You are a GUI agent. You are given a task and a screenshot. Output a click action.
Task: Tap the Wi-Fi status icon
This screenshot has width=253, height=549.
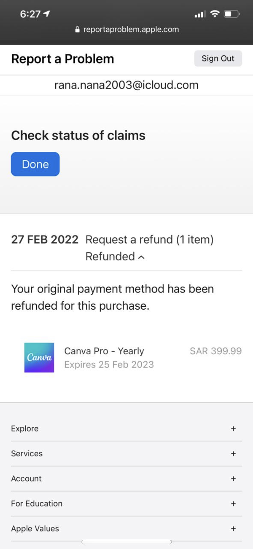(215, 14)
